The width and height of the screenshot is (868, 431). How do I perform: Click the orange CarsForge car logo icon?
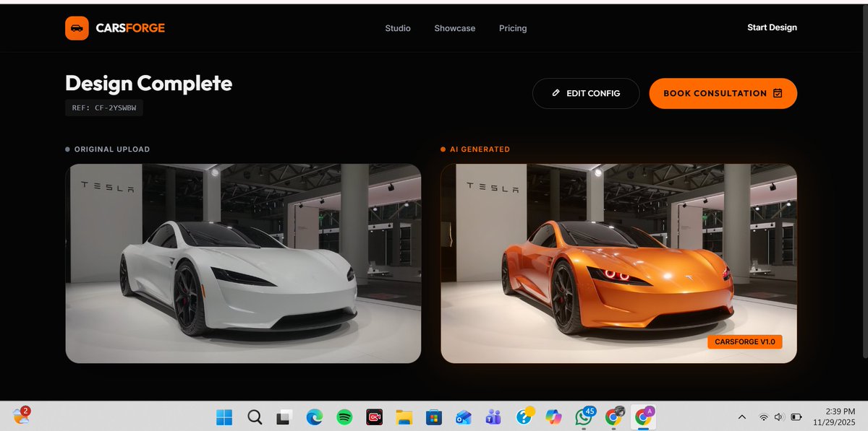[x=77, y=28]
